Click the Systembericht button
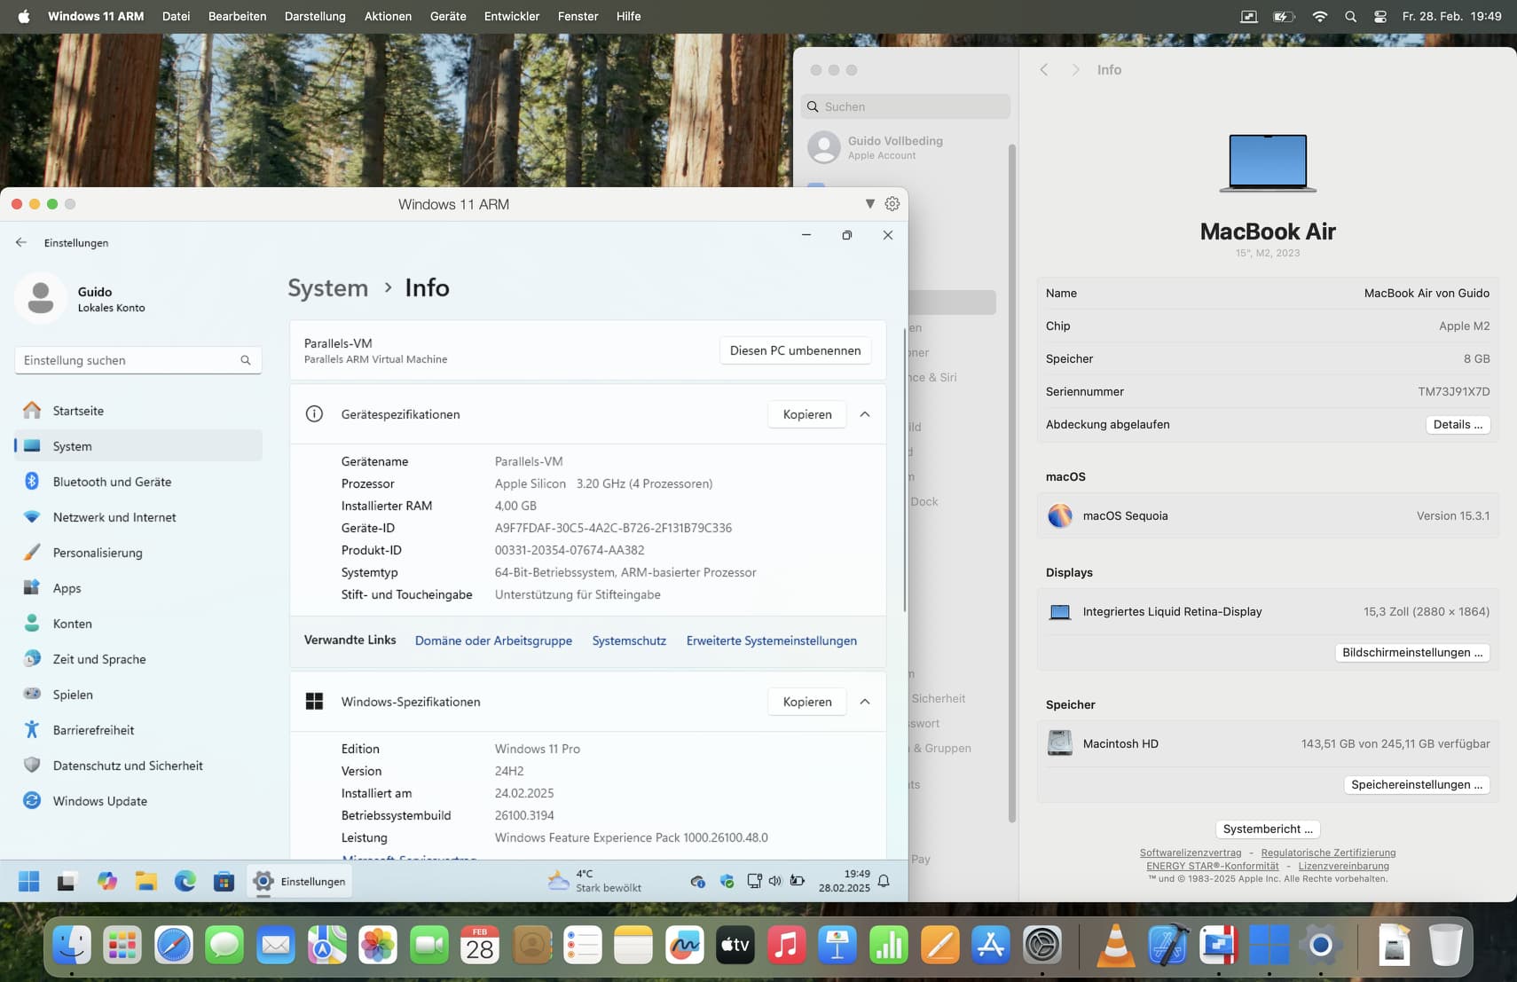Viewport: 1517px width, 982px height. 1267,829
